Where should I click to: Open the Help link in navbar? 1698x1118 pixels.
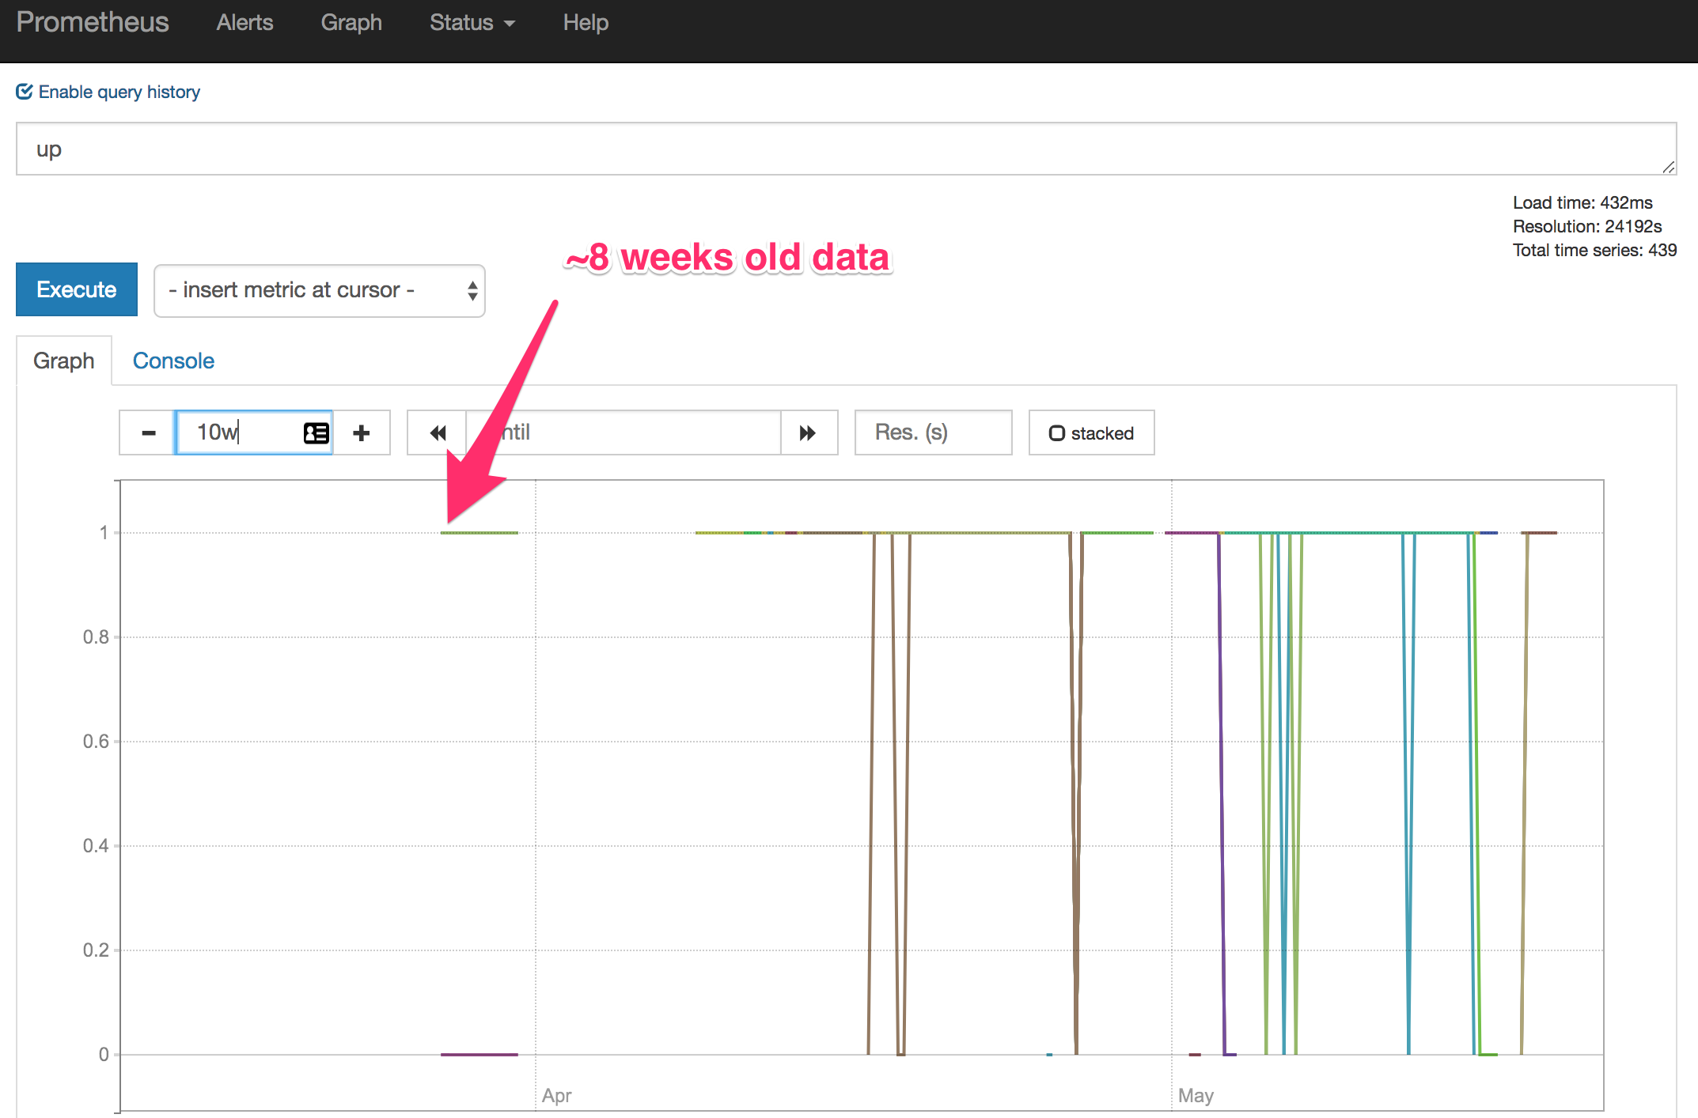pyautogui.click(x=586, y=23)
